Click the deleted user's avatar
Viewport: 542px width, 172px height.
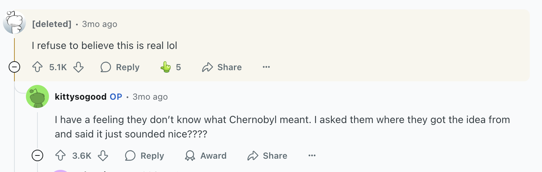14,22
